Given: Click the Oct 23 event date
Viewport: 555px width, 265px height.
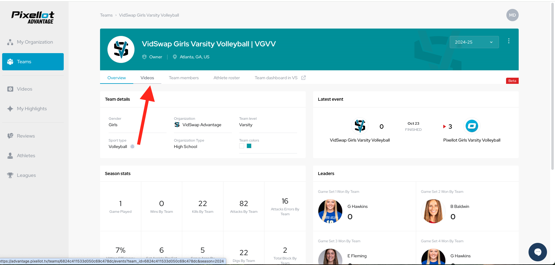Looking at the screenshot, I should point(413,123).
